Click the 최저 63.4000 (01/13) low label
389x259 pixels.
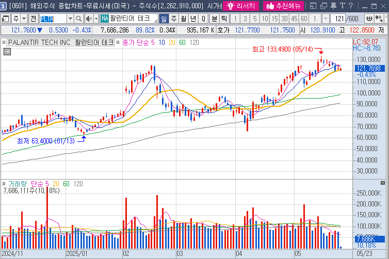45,141
